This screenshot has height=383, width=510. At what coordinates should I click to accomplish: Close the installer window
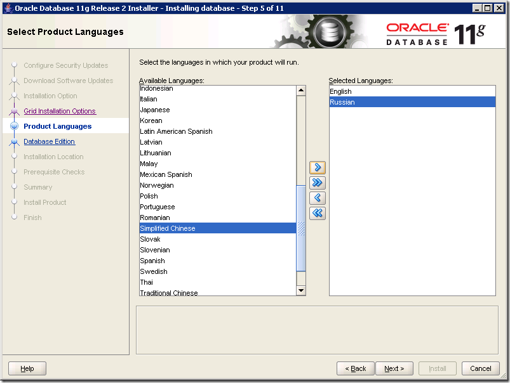tap(499, 8)
